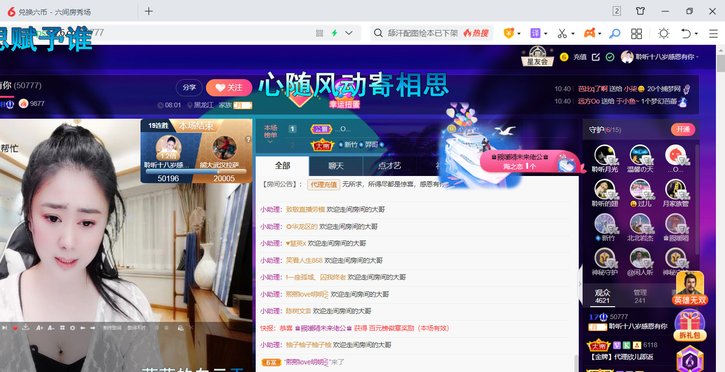Click the red heart in lyrics bar
The width and height of the screenshot is (725, 372).
[x=15, y=328]
